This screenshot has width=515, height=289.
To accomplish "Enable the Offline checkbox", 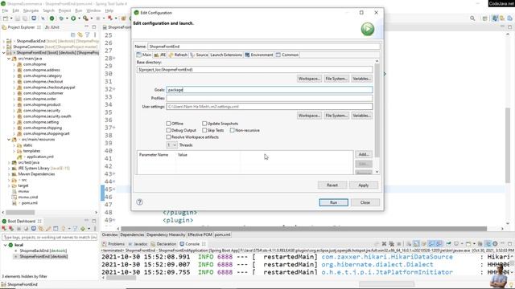I will [168, 124].
